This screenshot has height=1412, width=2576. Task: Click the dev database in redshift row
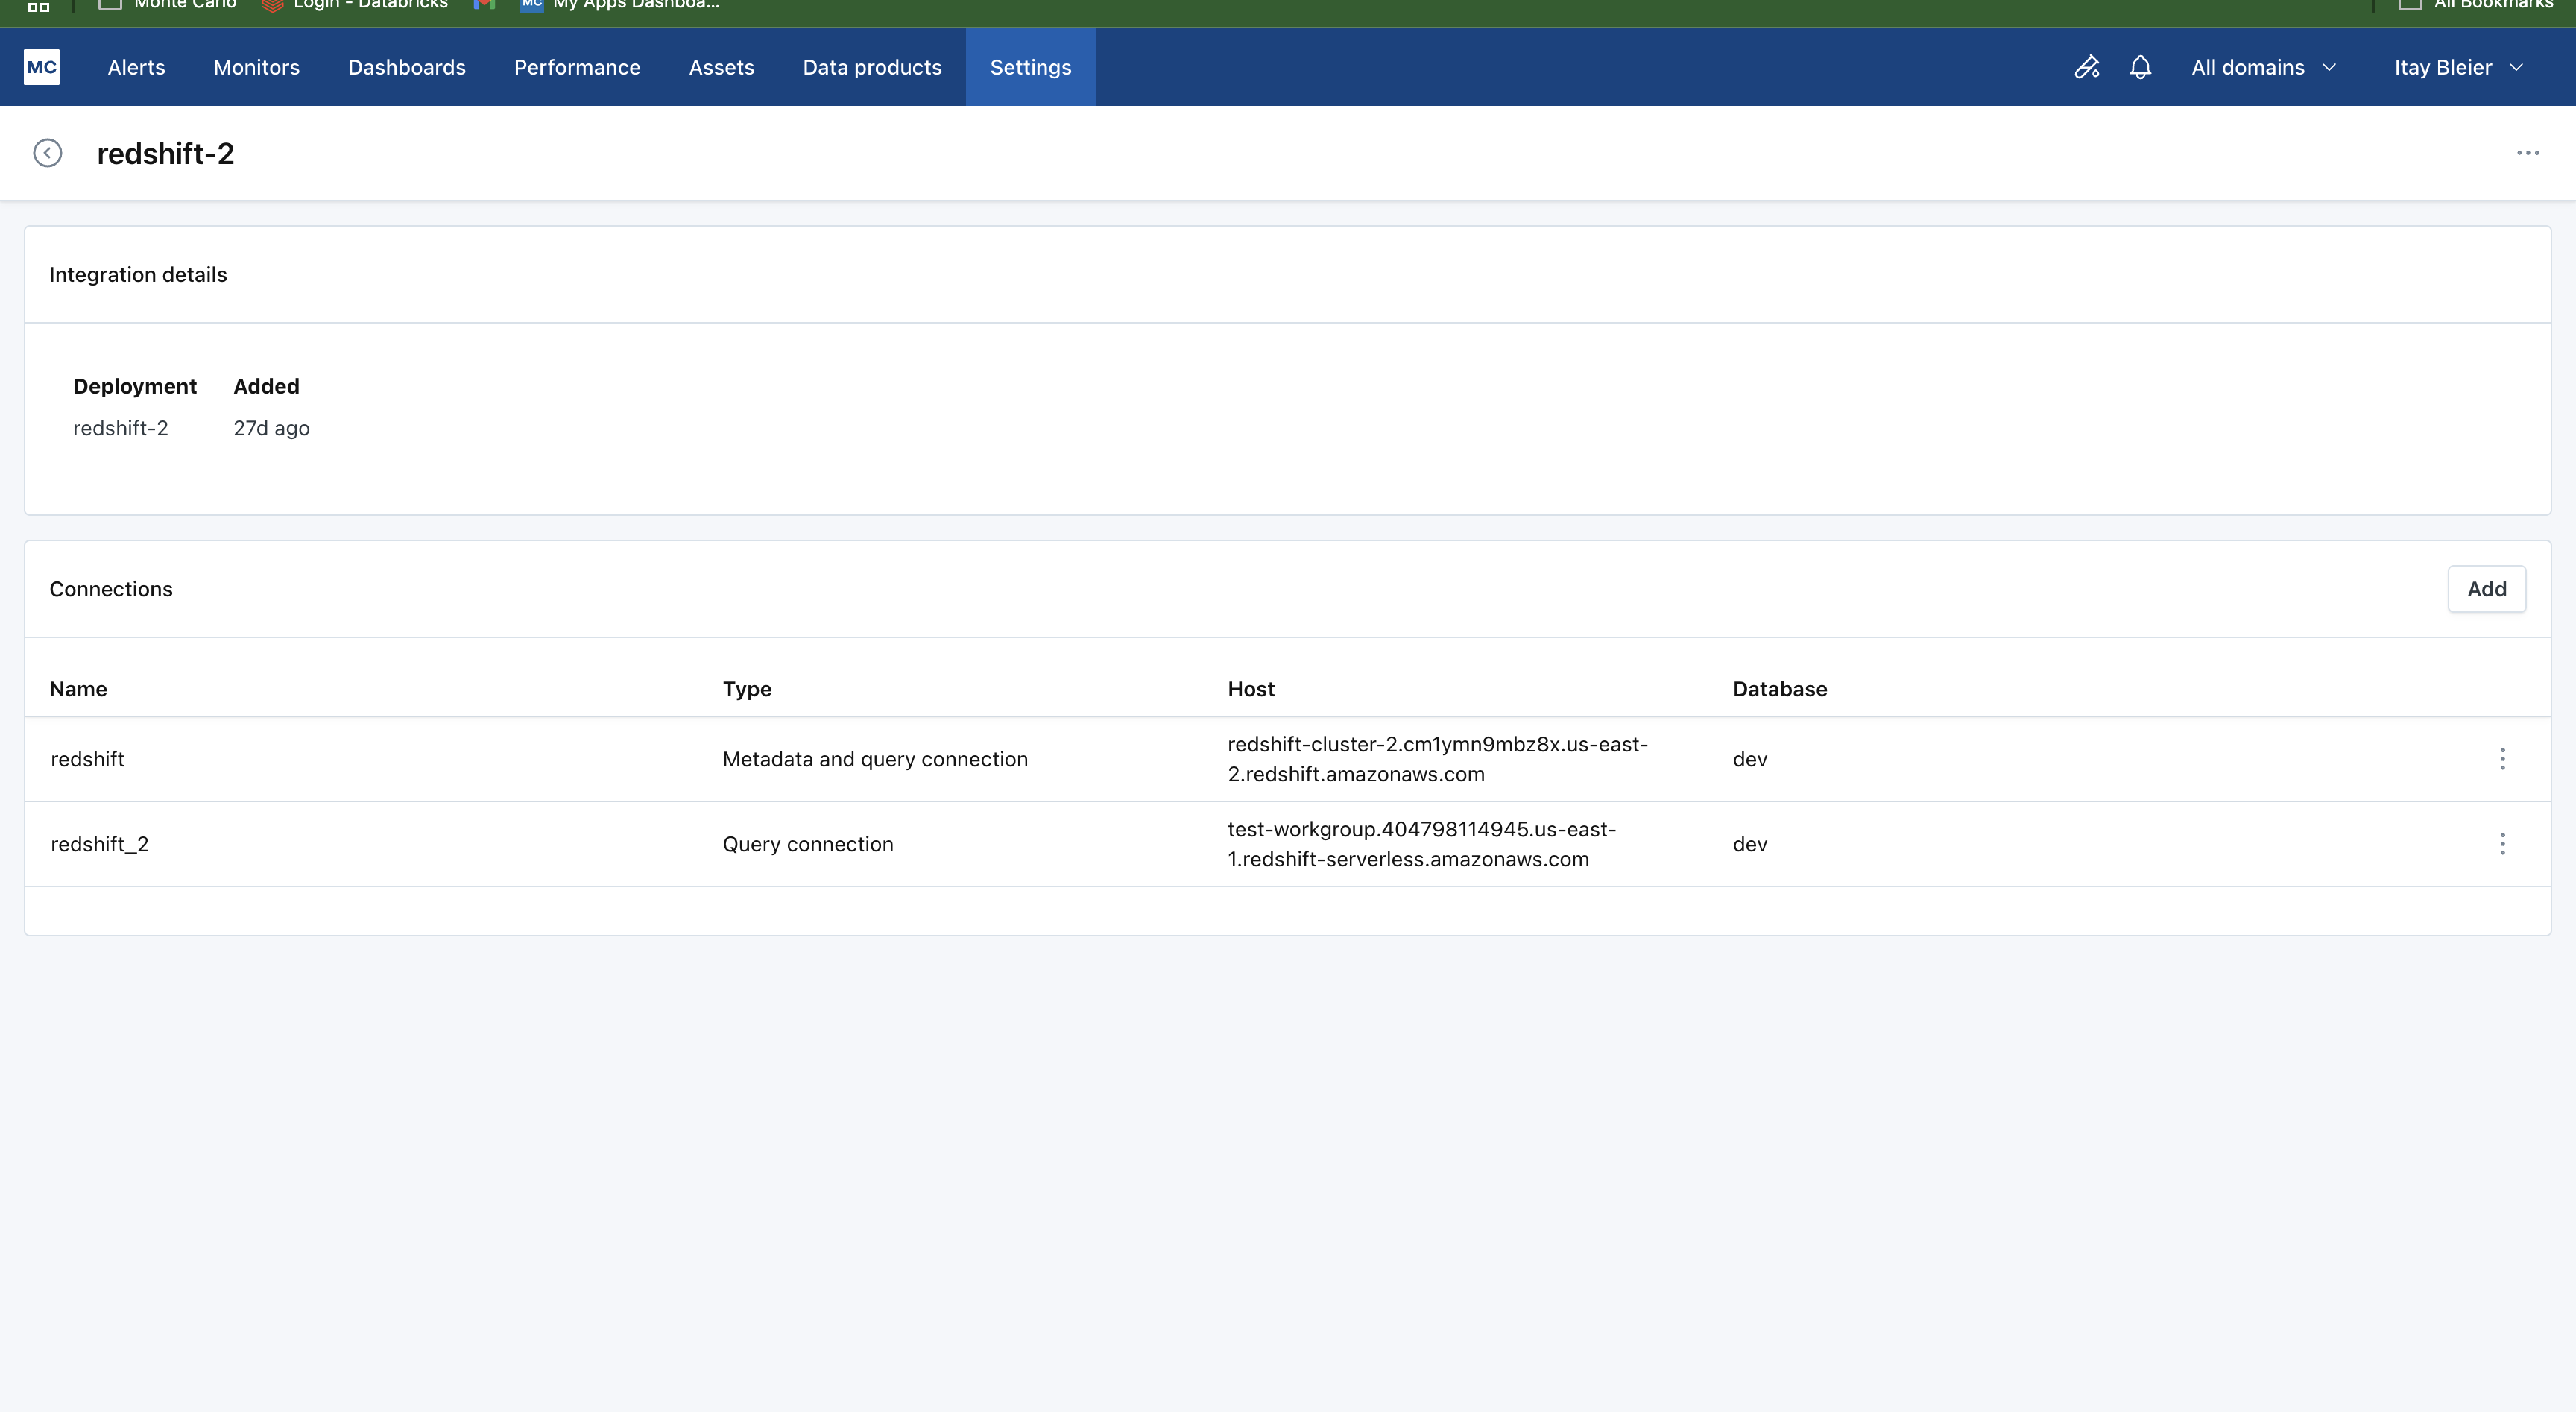pyautogui.click(x=1750, y=759)
